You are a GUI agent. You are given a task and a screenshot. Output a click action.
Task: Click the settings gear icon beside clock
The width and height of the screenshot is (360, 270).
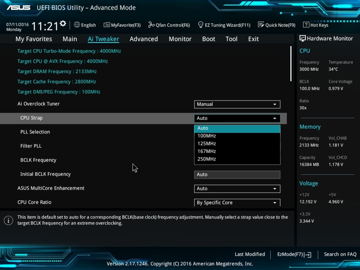pos(63,24)
